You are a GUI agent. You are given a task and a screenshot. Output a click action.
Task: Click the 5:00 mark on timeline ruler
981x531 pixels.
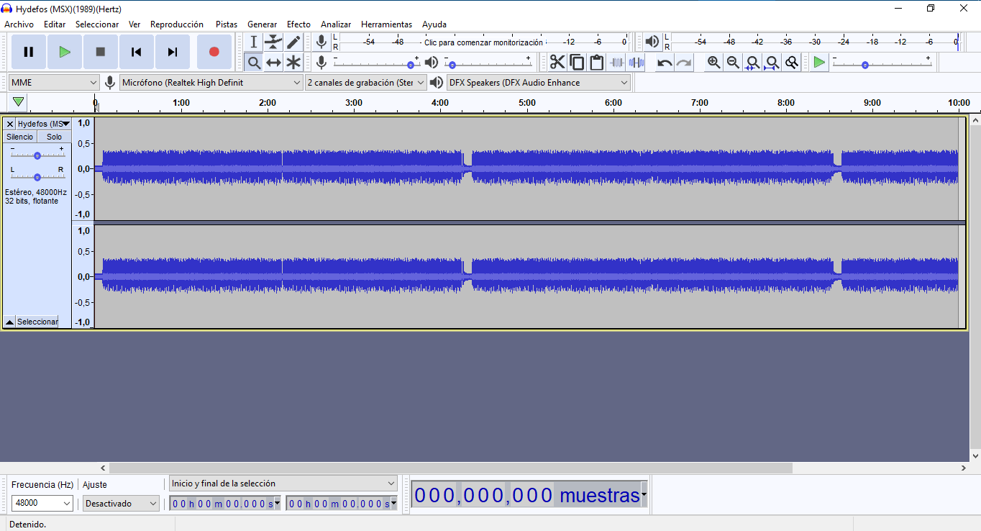[526, 104]
